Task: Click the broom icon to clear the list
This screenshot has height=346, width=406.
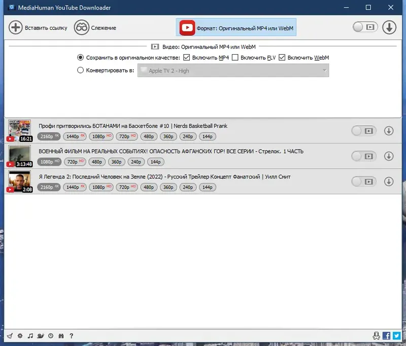Action: [x=10, y=336]
